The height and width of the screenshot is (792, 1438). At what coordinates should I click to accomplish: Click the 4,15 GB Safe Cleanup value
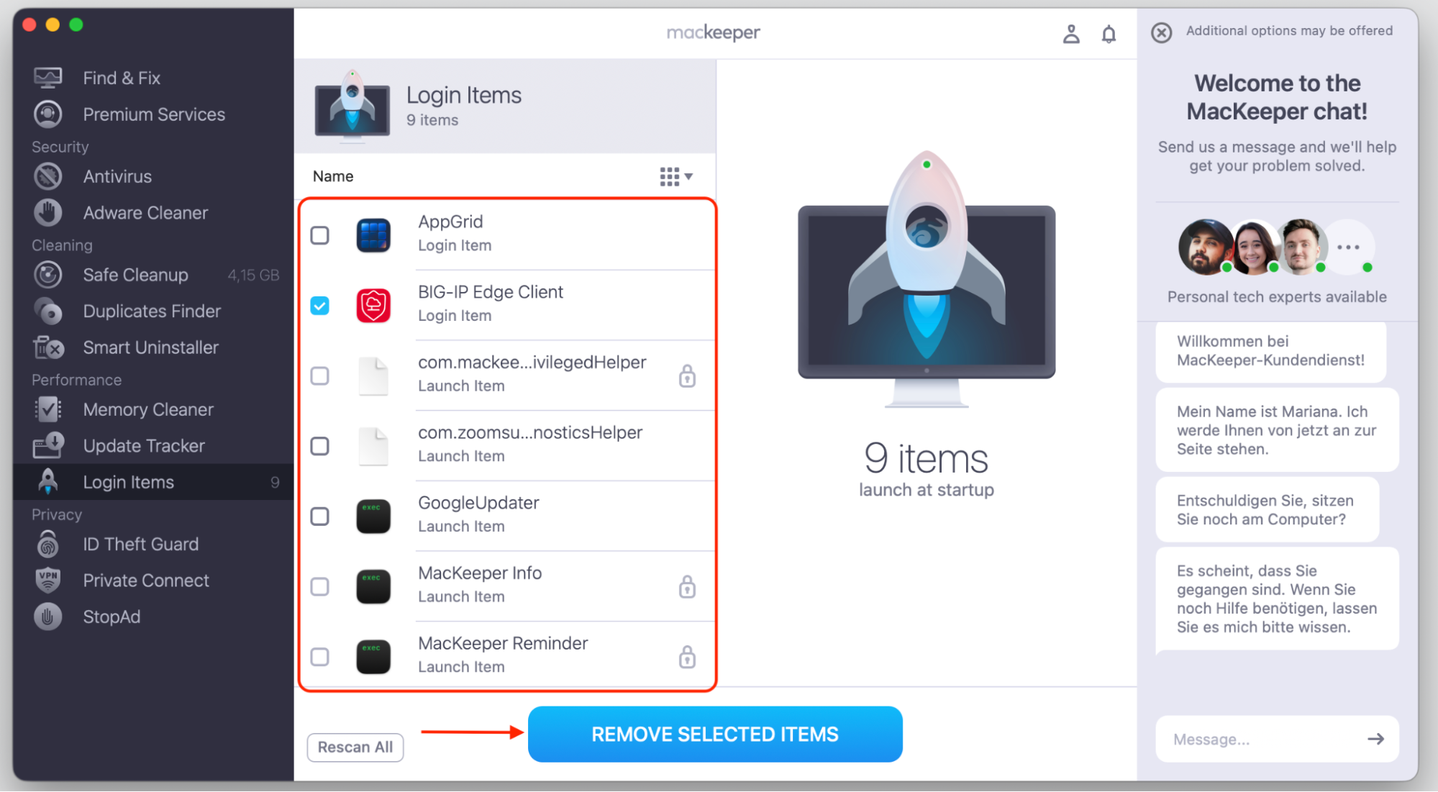[x=253, y=275]
